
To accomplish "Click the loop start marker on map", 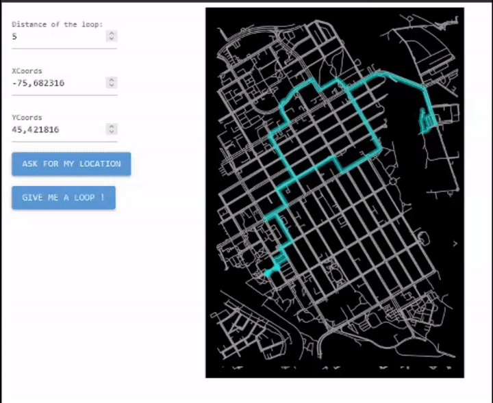I will click(266, 274).
